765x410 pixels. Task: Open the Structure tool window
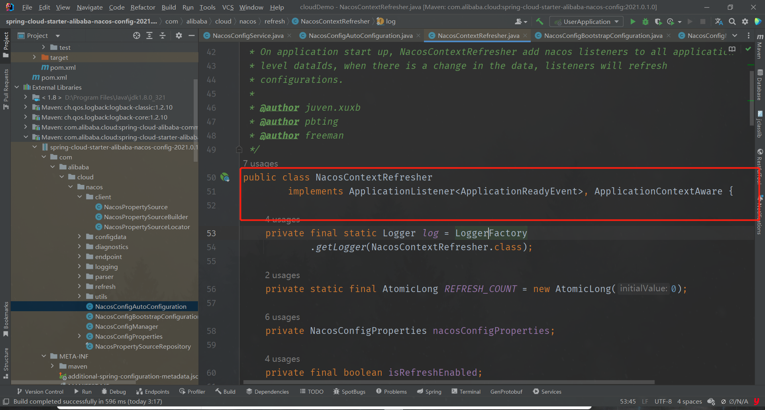point(6,363)
